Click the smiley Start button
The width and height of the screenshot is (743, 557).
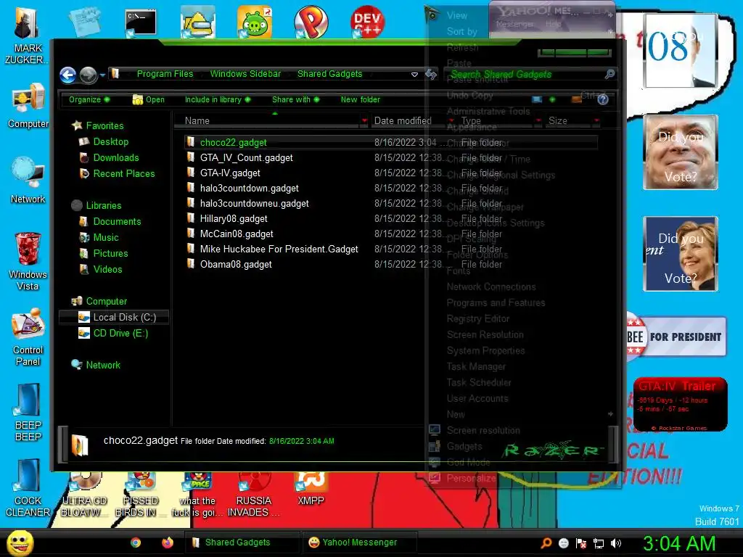(20, 542)
